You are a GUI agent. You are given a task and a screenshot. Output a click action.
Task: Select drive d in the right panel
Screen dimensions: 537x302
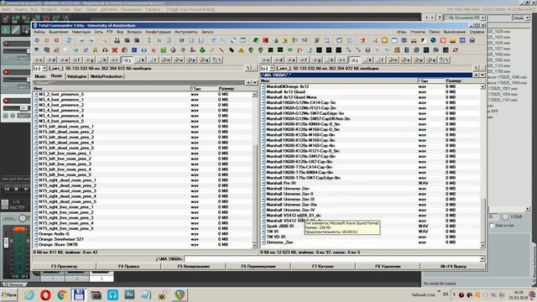(279, 60)
